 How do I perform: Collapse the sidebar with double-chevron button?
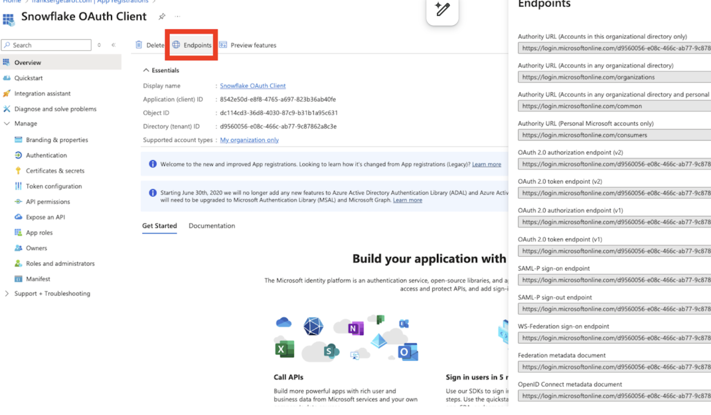pyautogui.click(x=113, y=45)
